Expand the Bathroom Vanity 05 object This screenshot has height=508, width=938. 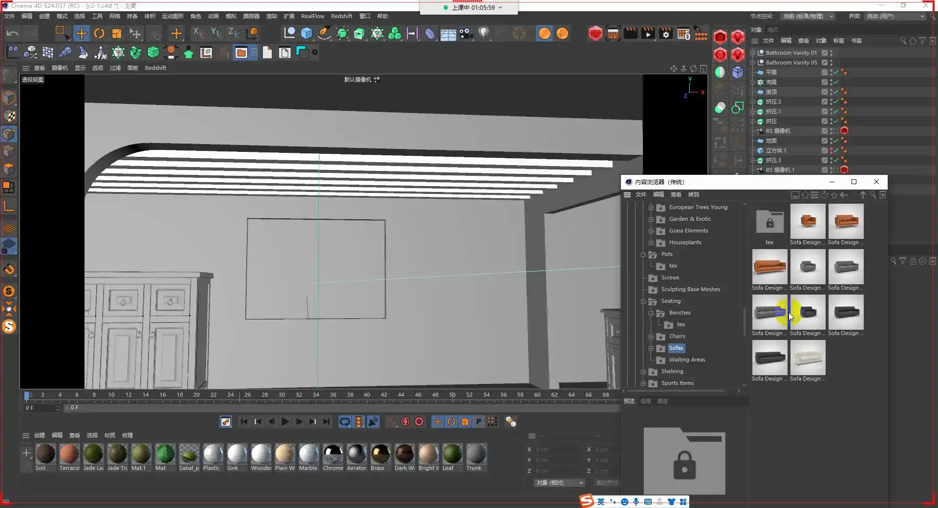(x=753, y=63)
